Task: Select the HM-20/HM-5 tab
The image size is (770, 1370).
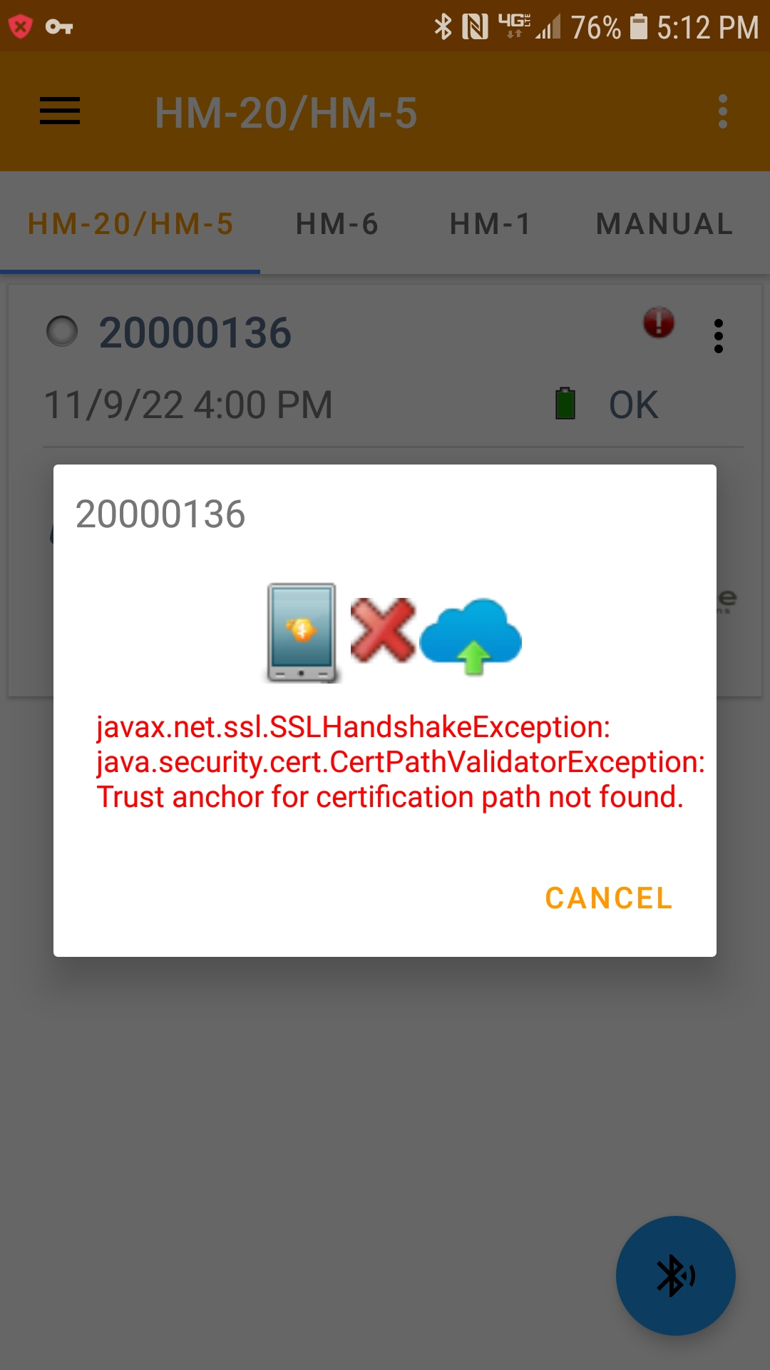Action: tap(130, 224)
